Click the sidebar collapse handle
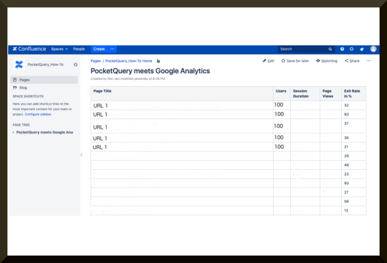The height and width of the screenshot is (263, 387). pyautogui.click(x=81, y=155)
